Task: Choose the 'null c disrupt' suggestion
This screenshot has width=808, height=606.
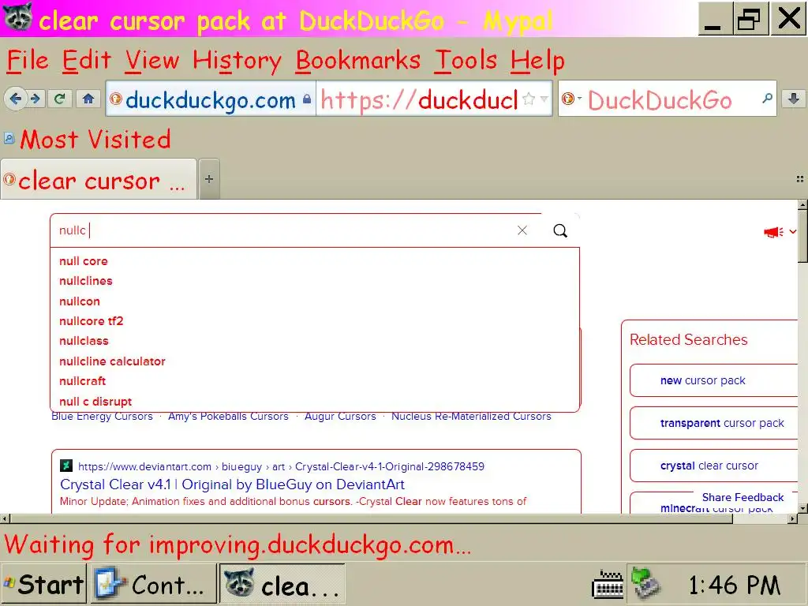Action: click(x=315, y=402)
